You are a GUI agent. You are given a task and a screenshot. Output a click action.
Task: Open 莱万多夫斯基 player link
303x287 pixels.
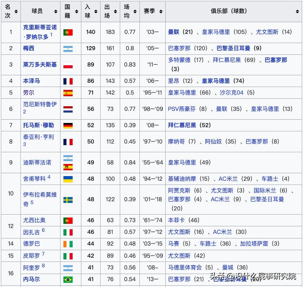(40, 64)
